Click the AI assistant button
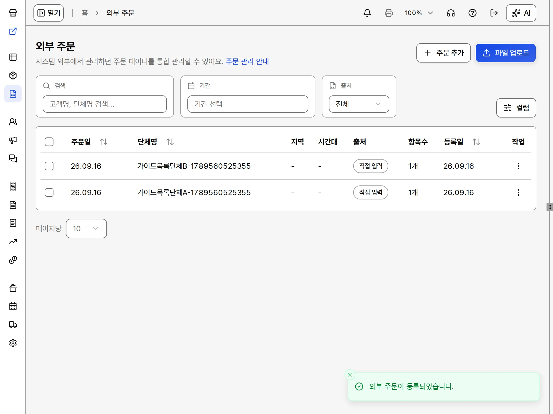Image resolution: width=553 pixels, height=414 pixels. click(x=521, y=13)
